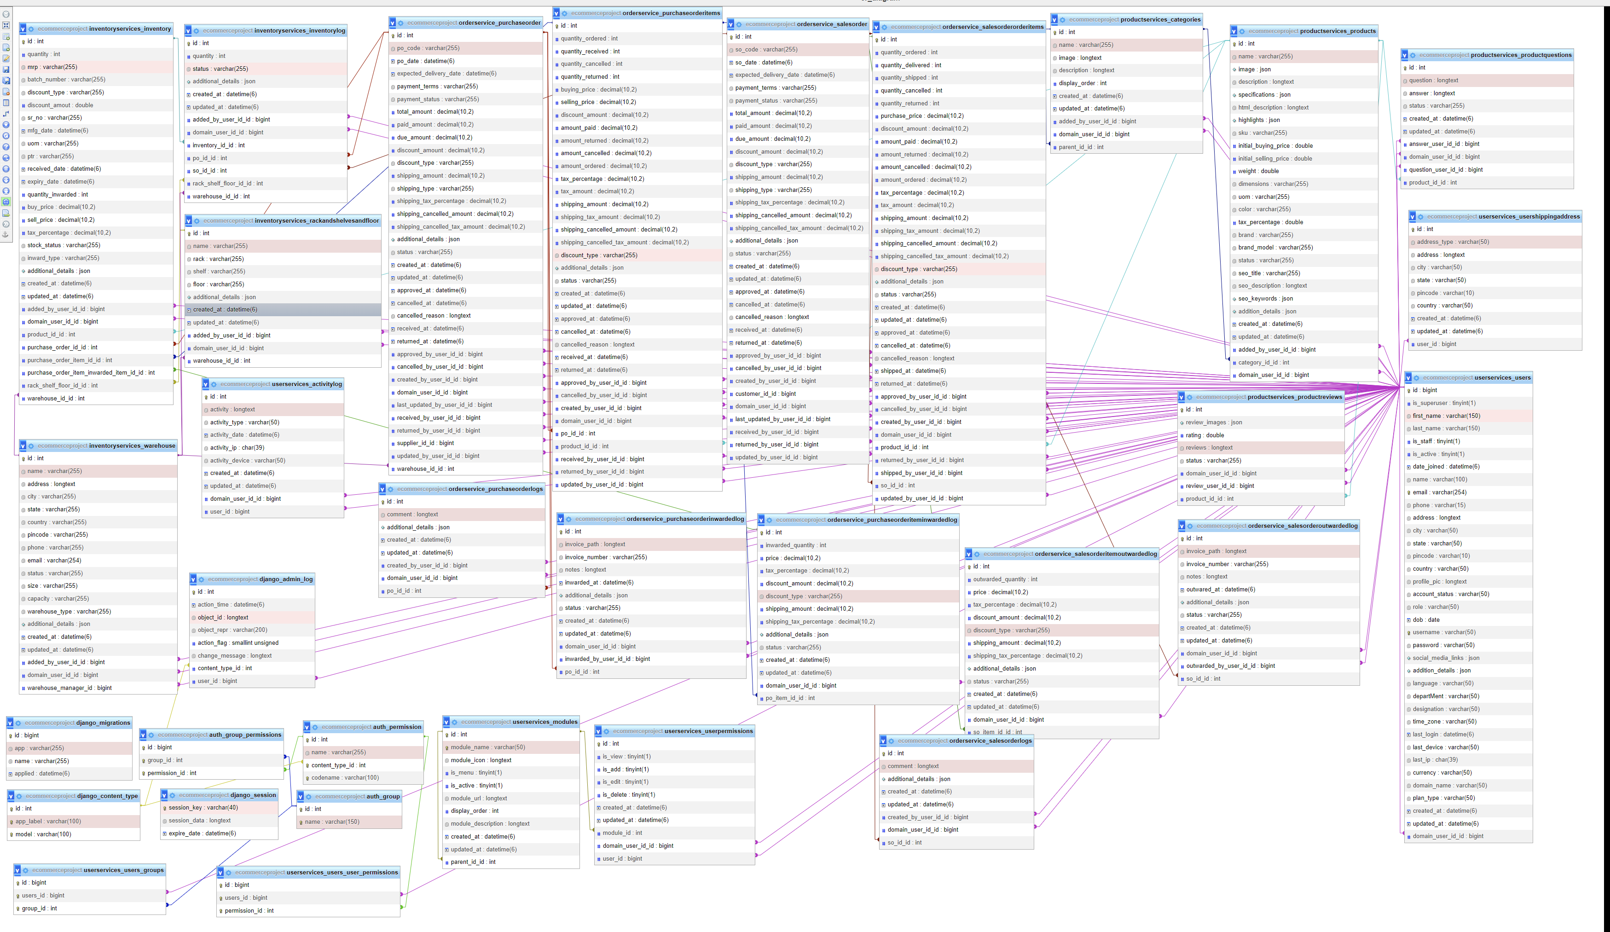Image resolution: width=1610 pixels, height=932 pixels.
Task: Toggle small/big all tables
Action: pyautogui.click(x=6, y=180)
